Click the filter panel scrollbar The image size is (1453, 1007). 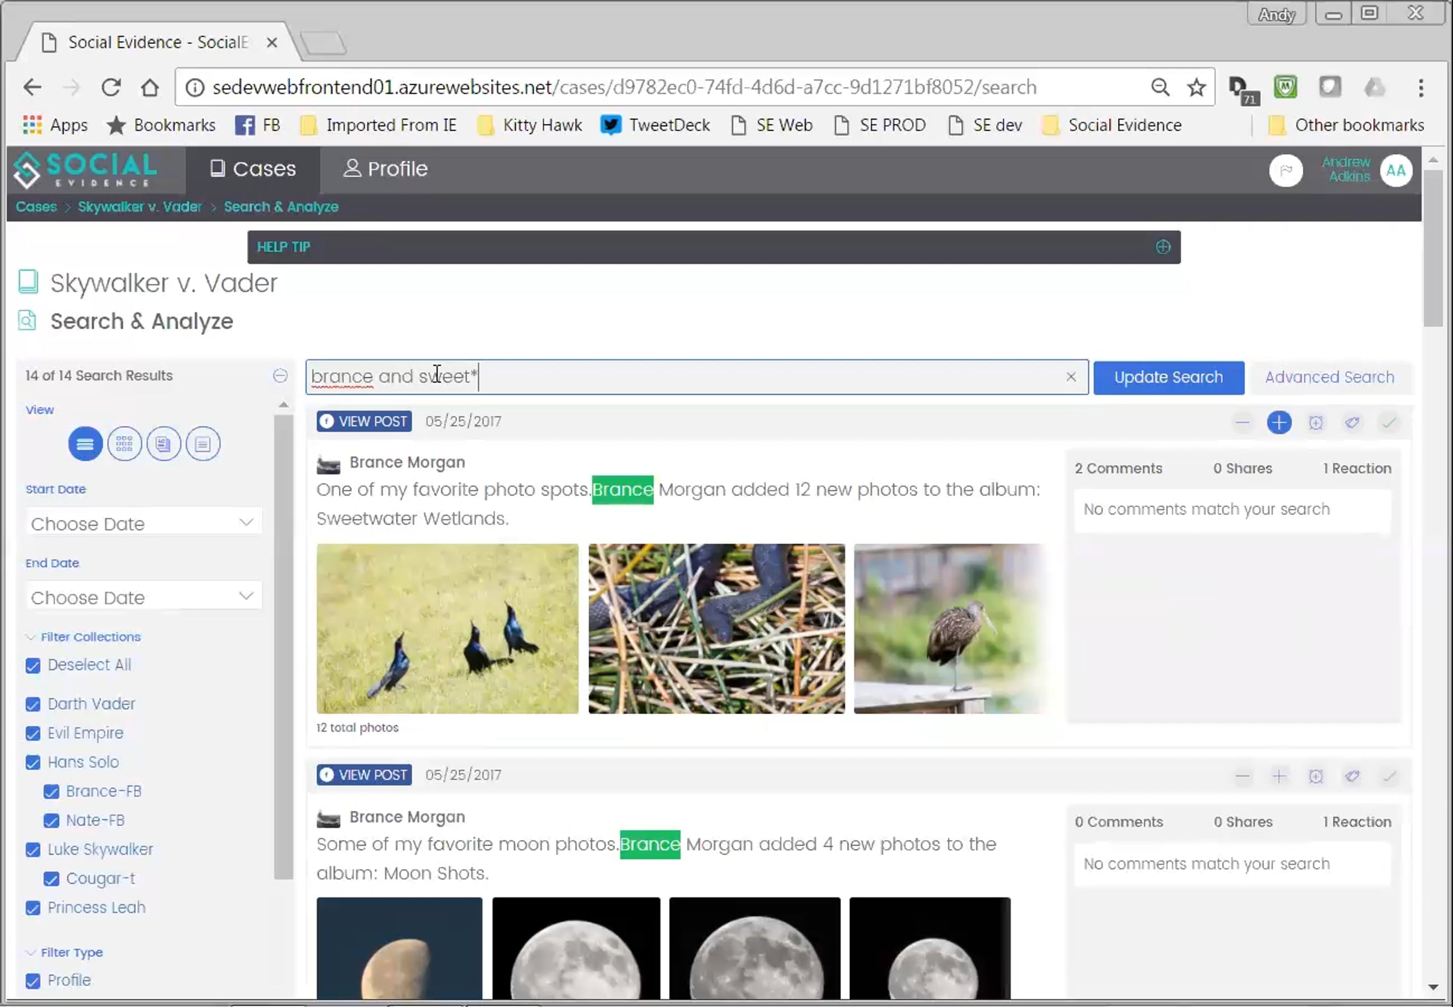(x=283, y=646)
